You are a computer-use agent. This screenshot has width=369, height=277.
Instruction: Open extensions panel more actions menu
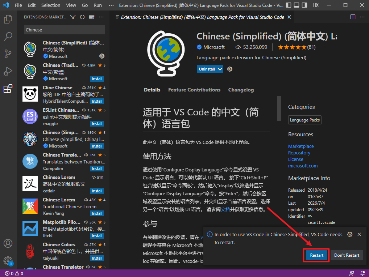[x=101, y=17]
